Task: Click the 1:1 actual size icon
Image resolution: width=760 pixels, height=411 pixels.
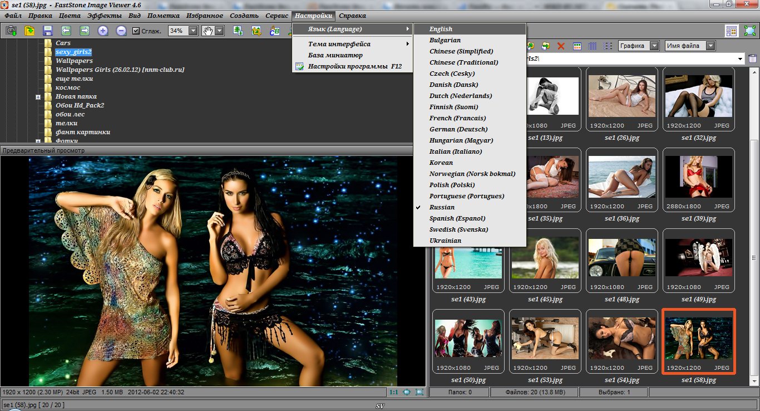Action: tap(393, 392)
